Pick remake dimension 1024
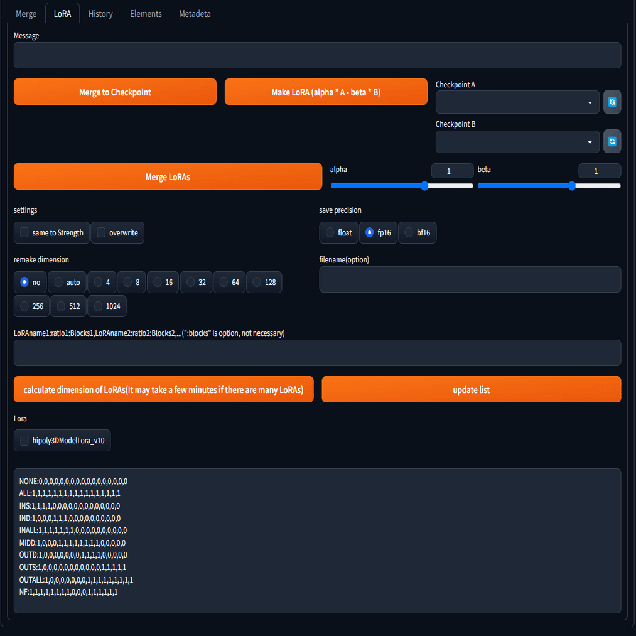The width and height of the screenshot is (636, 636). point(107,306)
